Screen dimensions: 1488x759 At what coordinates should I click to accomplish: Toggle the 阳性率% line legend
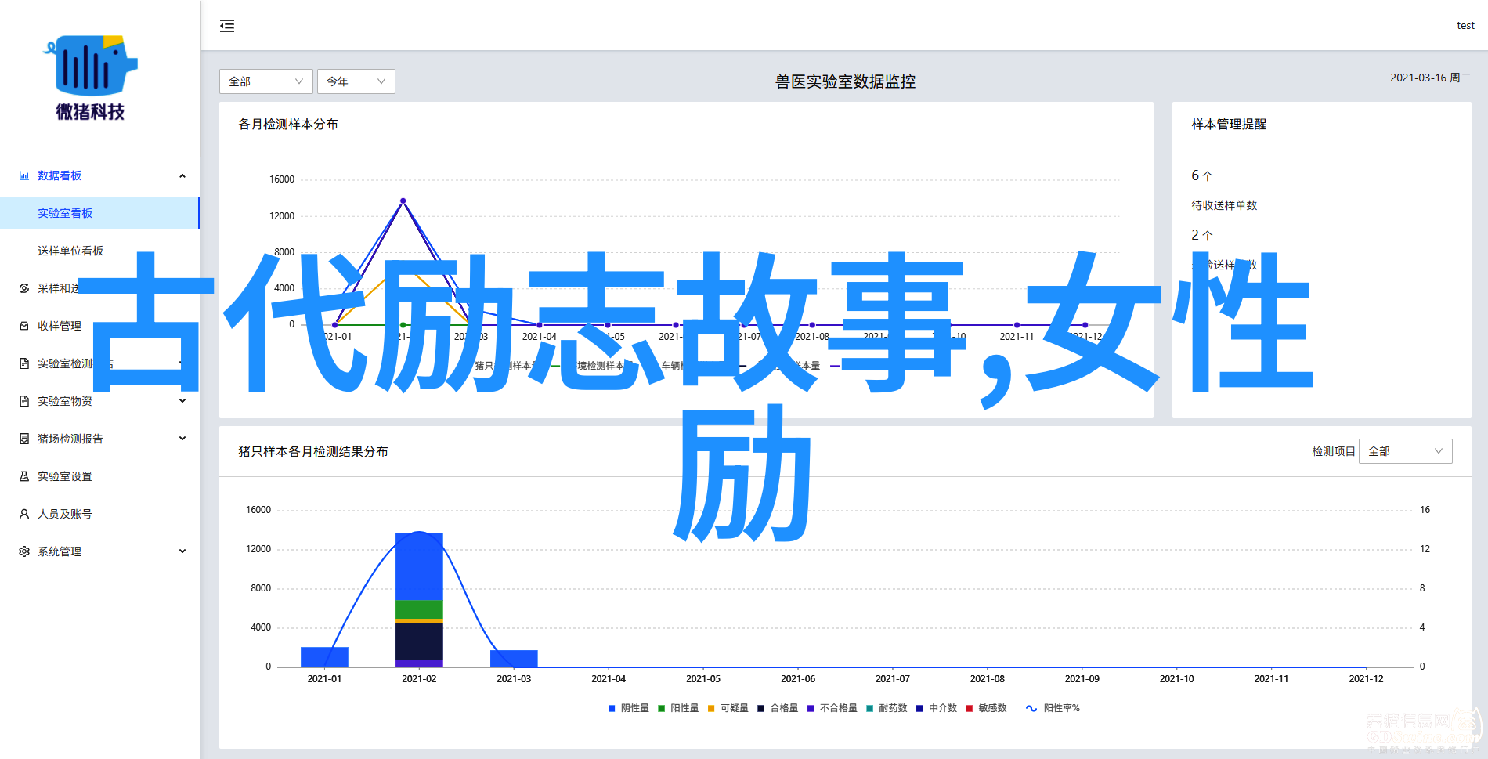click(1053, 708)
